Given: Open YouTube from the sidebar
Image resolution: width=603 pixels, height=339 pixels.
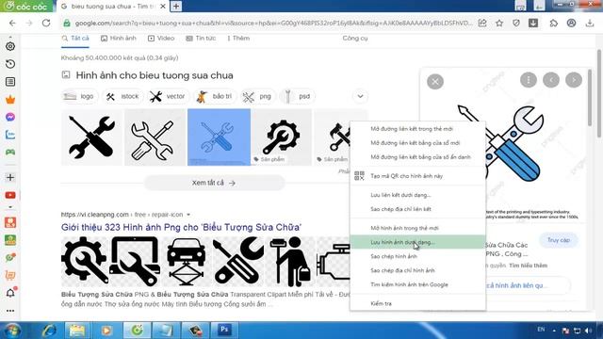Looking at the screenshot, I should [x=10, y=195].
